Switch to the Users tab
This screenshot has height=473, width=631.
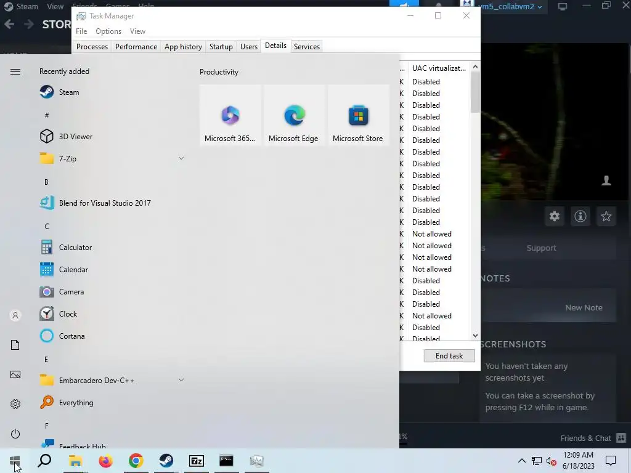click(249, 47)
